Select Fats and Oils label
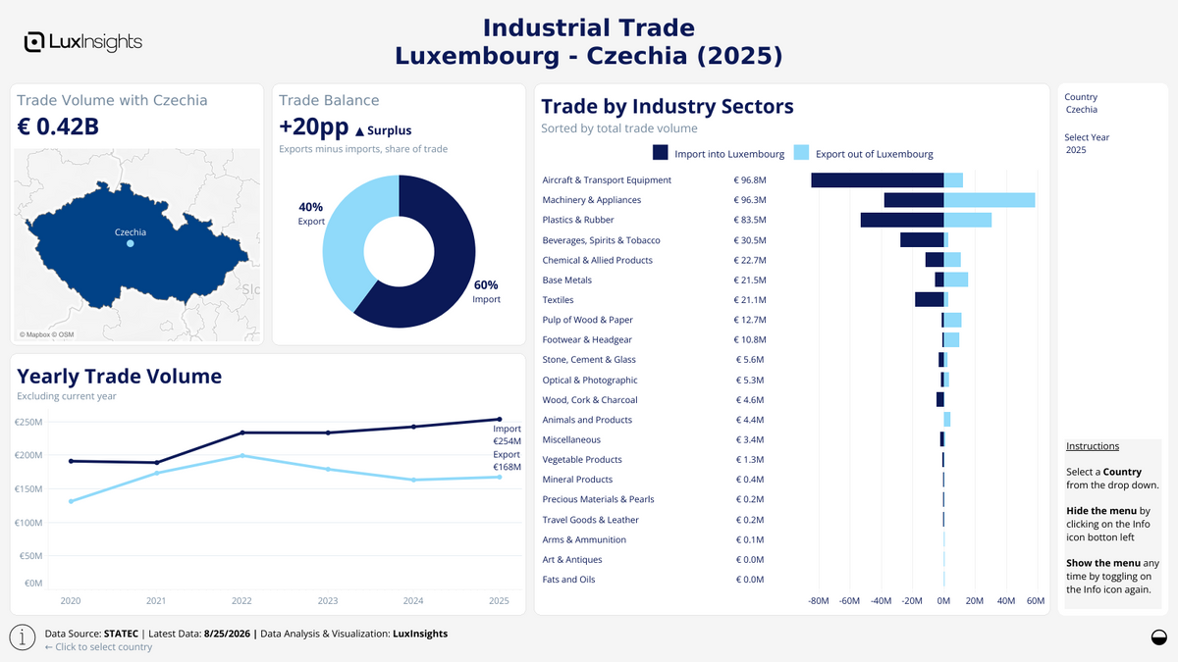This screenshot has width=1178, height=662. coord(567,580)
